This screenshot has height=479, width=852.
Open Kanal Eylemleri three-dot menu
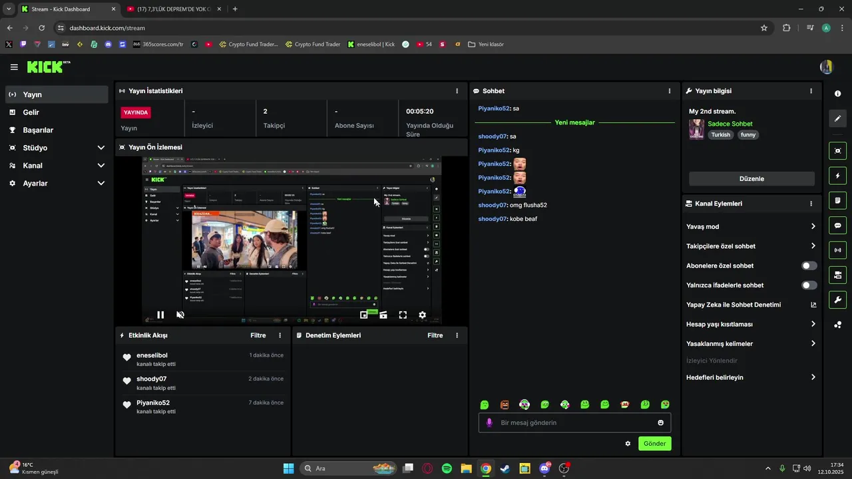click(811, 204)
